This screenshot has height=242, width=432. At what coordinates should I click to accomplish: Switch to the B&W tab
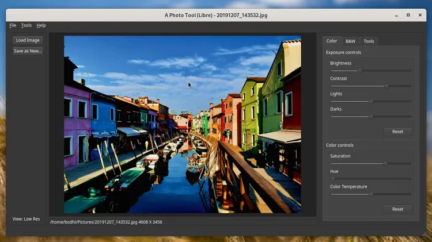tap(350, 41)
